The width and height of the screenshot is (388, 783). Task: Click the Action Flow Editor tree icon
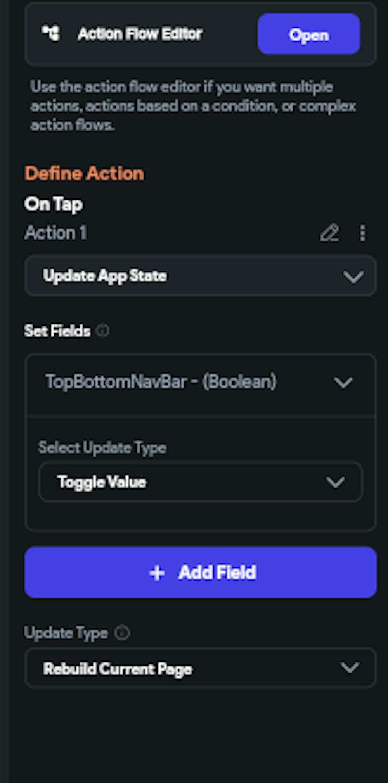tap(51, 33)
